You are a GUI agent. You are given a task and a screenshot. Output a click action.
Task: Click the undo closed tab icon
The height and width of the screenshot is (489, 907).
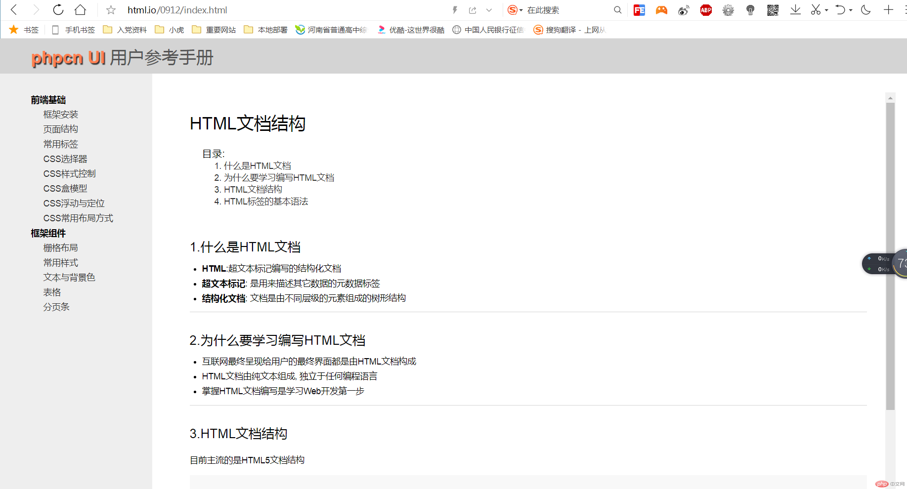click(840, 10)
